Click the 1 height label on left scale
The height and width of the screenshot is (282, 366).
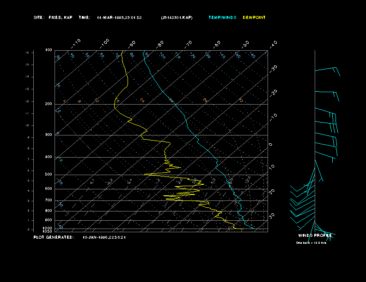click(29, 220)
